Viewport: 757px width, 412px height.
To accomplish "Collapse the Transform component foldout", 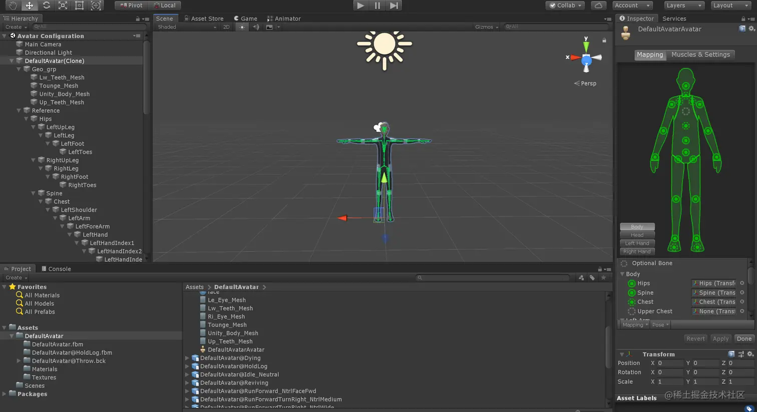I will click(x=622, y=354).
